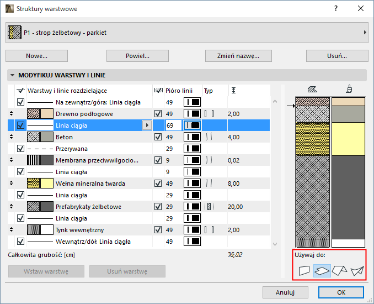Click the drag handle of Drewno podłogowe row

click(x=11, y=114)
